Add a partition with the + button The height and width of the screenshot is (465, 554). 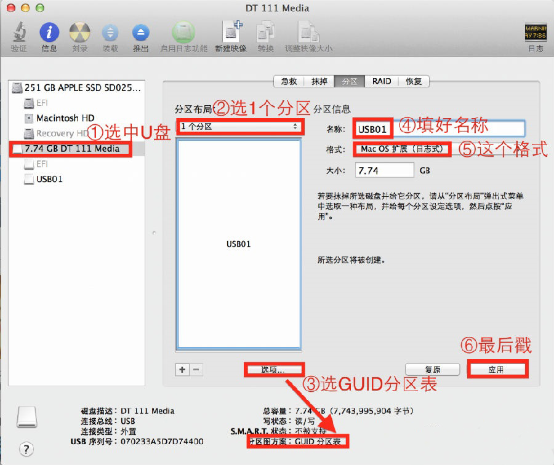[182, 370]
